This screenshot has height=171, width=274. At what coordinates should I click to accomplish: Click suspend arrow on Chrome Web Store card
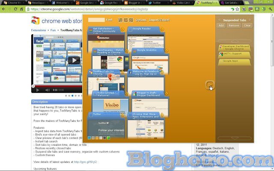pos(162,115)
